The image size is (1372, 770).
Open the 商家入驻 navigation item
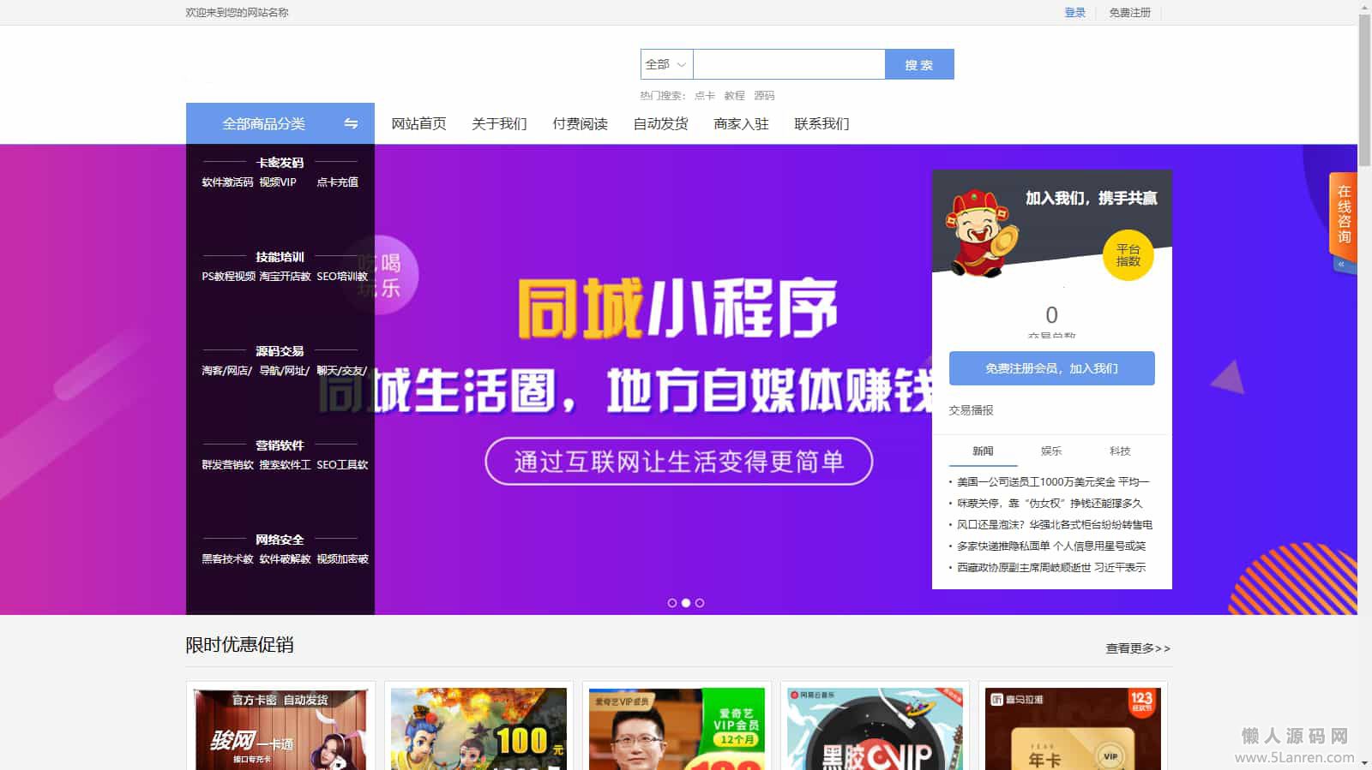tap(741, 123)
